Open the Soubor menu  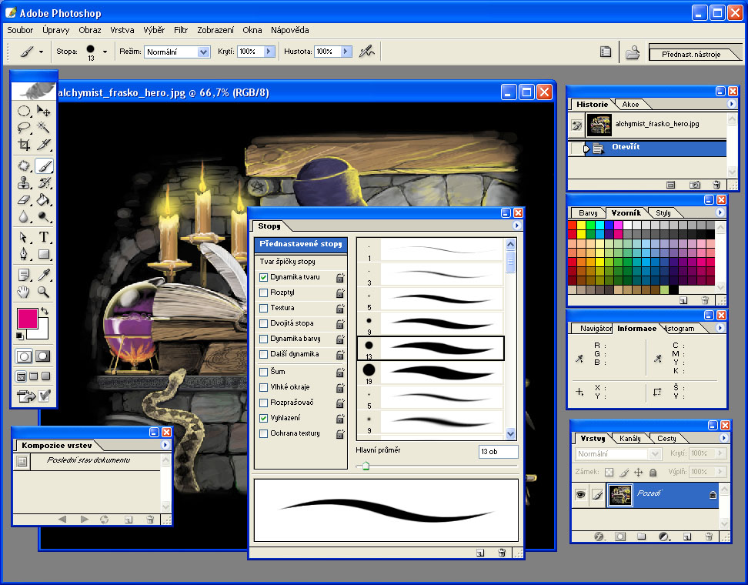[x=20, y=30]
